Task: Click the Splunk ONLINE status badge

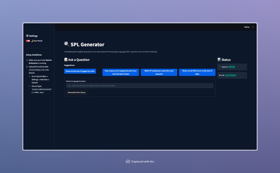Action: [232, 67]
